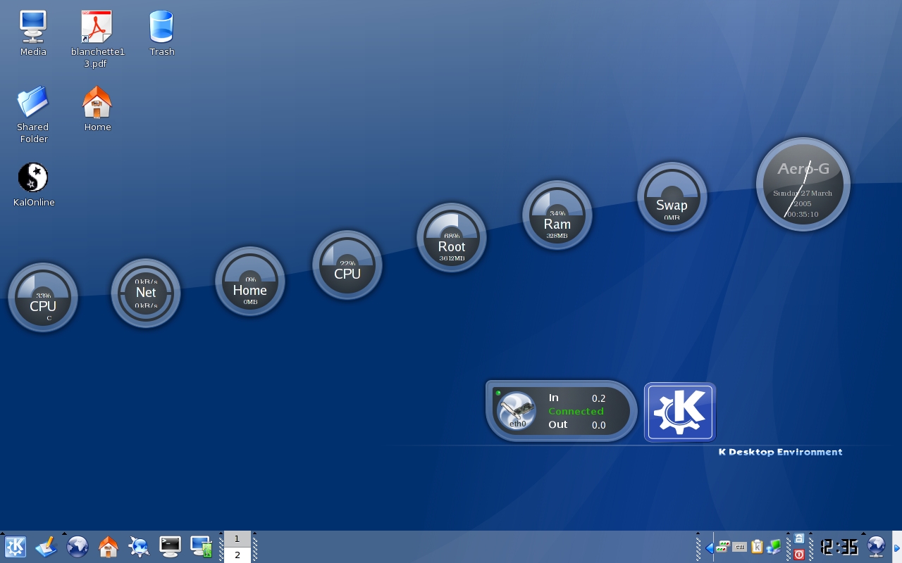902x563 pixels.
Task: Launch the Konqueror gear-globe panel icon
Action: point(139,547)
